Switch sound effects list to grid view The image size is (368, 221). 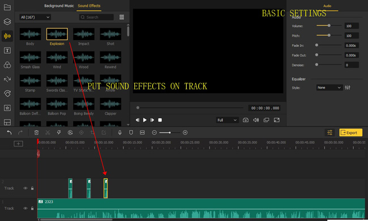pos(122,17)
